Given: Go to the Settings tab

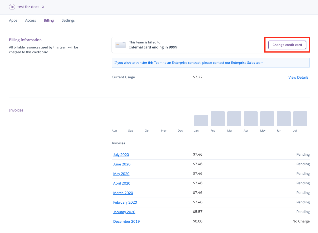Looking at the screenshot, I should (x=68, y=20).
